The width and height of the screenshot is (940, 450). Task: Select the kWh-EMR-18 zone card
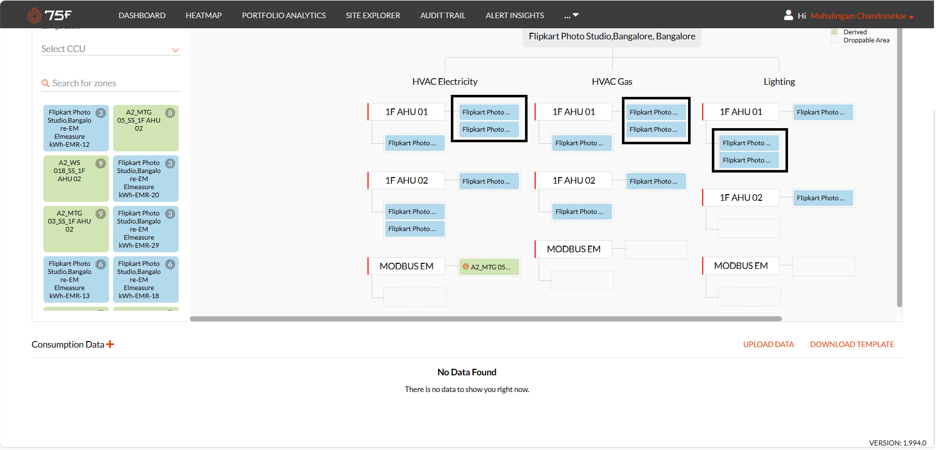(146, 279)
